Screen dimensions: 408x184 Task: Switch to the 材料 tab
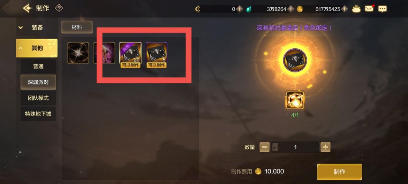pyautogui.click(x=77, y=27)
